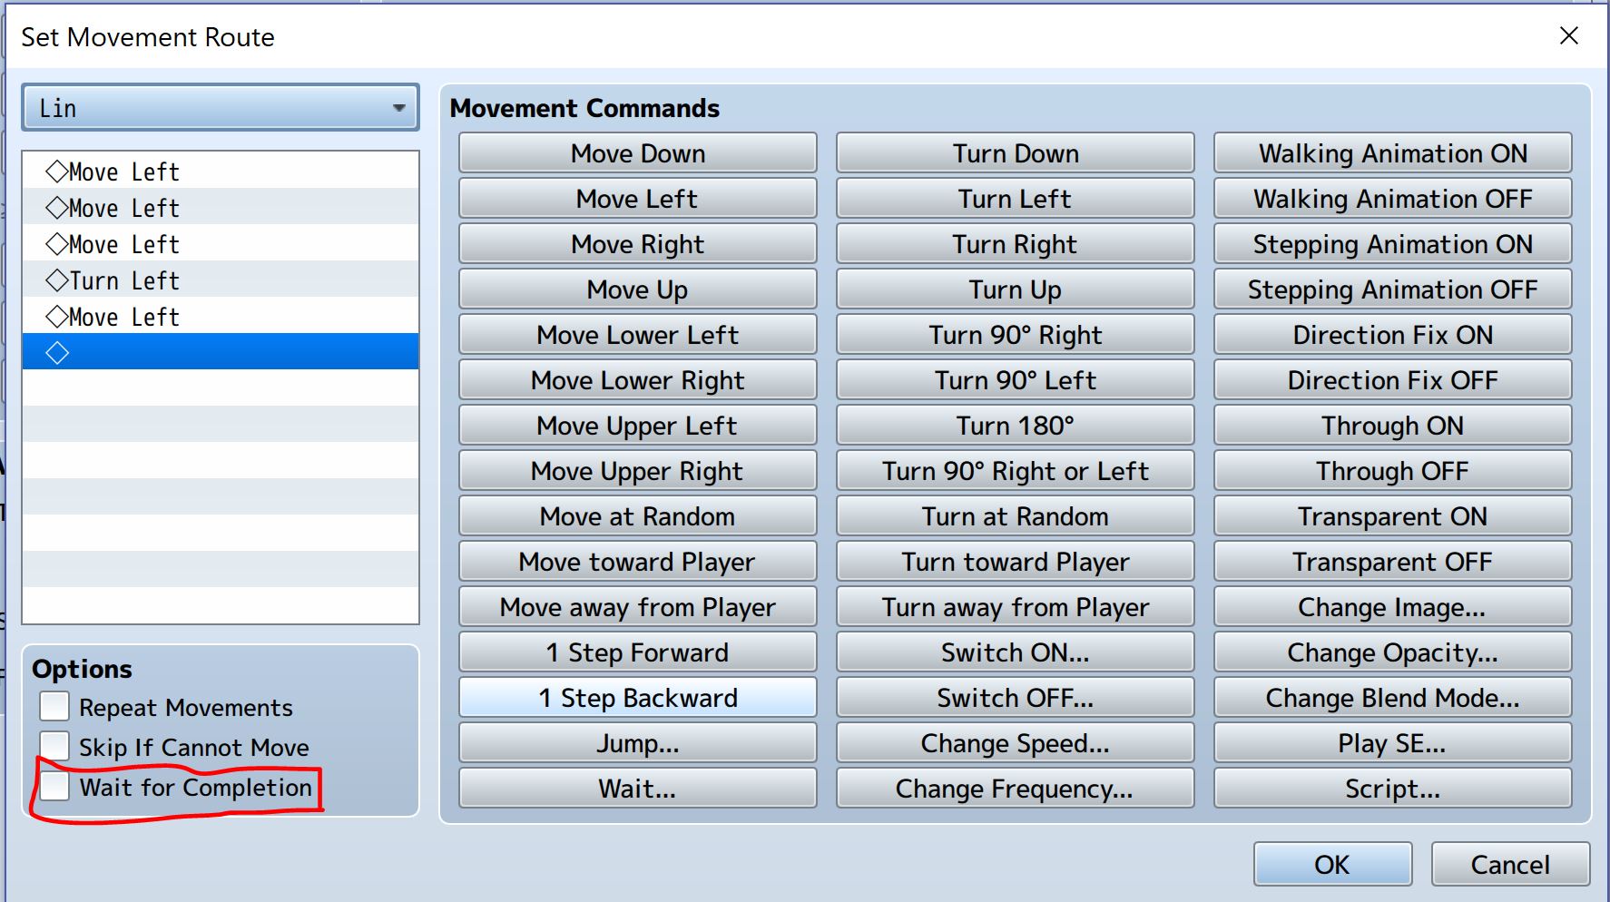The width and height of the screenshot is (1610, 902).
Task: Check the Wait for Completion box
Action: tap(54, 787)
